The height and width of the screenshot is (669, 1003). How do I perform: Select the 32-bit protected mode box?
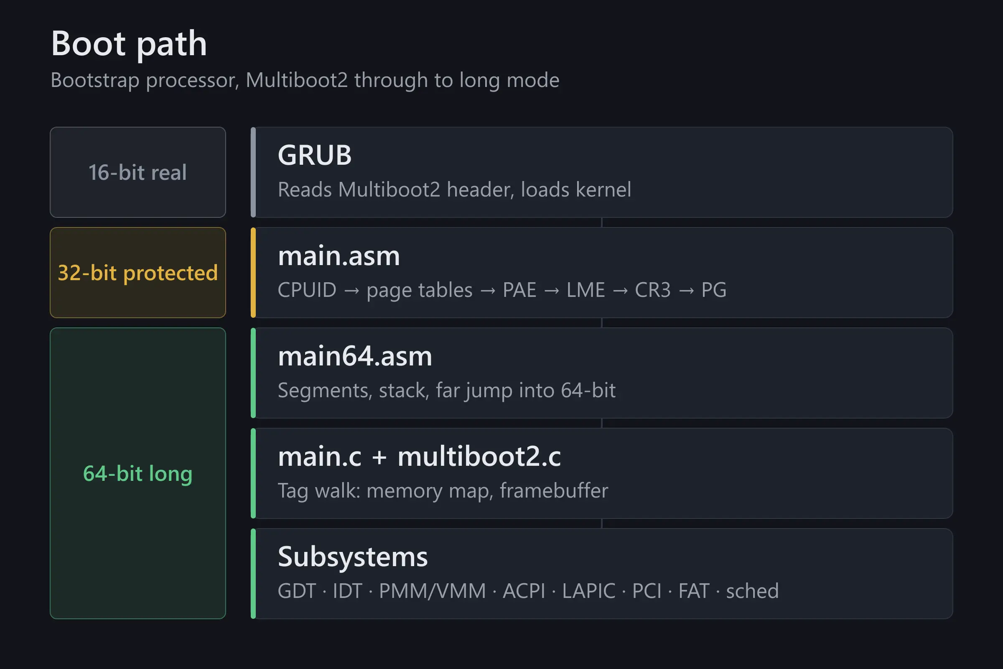(x=138, y=273)
